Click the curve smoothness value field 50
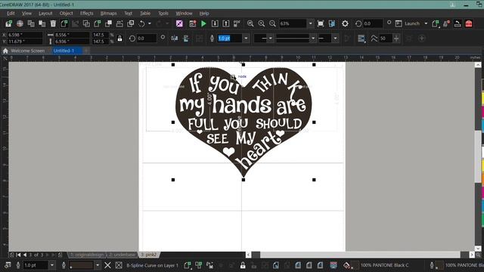The height and width of the screenshot is (272, 484). [x=386, y=39]
